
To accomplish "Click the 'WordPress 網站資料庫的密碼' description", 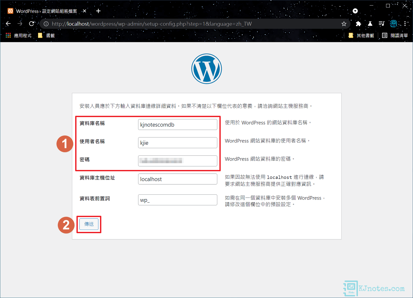I will coord(260,159).
